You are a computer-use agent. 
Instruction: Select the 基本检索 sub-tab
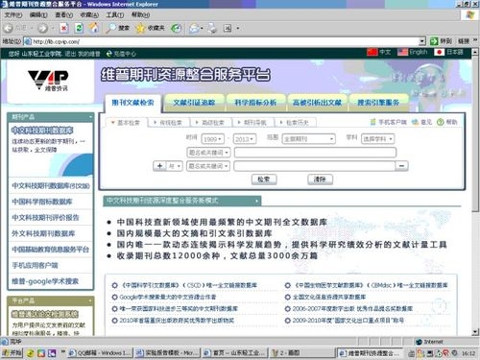(x=126, y=123)
